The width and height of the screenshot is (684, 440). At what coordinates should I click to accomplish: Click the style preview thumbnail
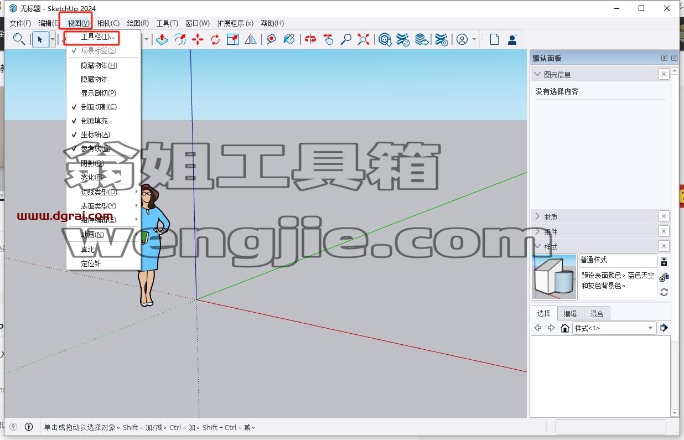555,277
